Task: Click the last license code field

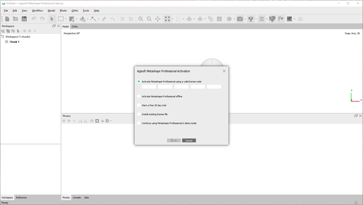Action: coord(214,87)
